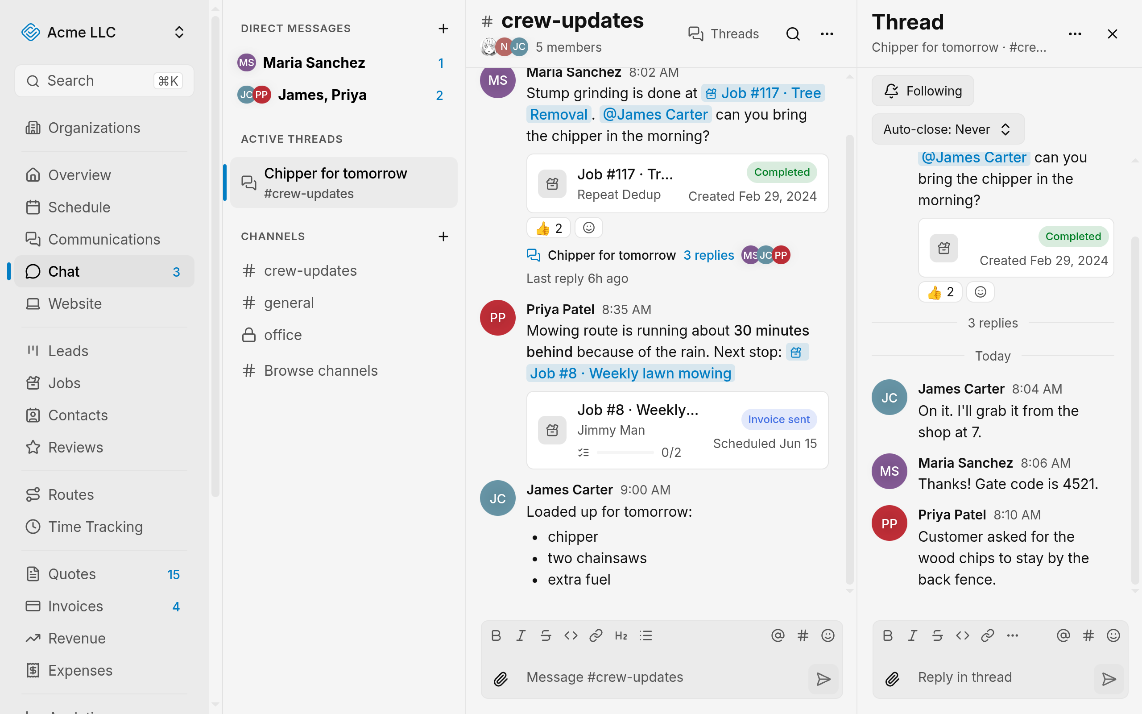Expand the Acme LLC workspace switcher
Viewport: 1142px width, 714px height.
(x=104, y=32)
